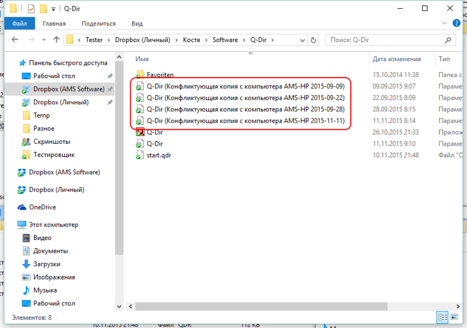Select conflicting copy file dated 2015-09-28

point(245,109)
